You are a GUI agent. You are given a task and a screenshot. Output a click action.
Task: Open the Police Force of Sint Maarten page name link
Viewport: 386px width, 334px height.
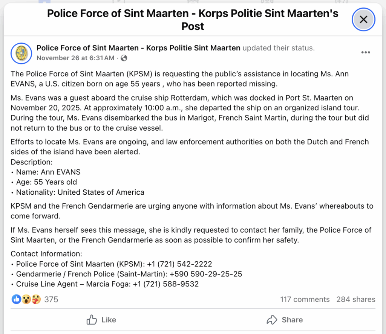(x=138, y=48)
